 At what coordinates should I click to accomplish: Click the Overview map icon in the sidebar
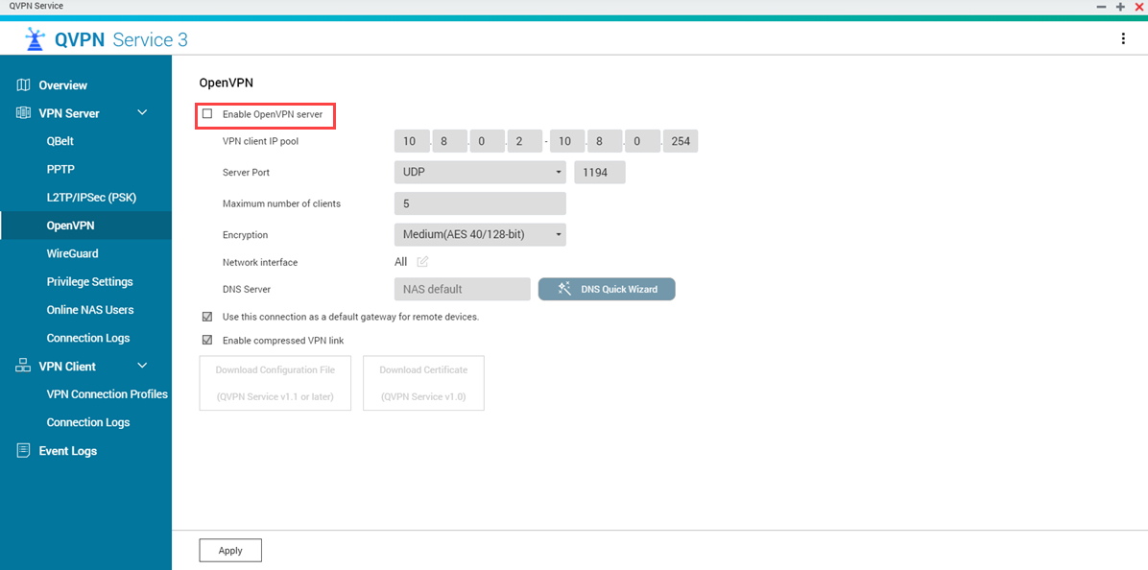23,84
